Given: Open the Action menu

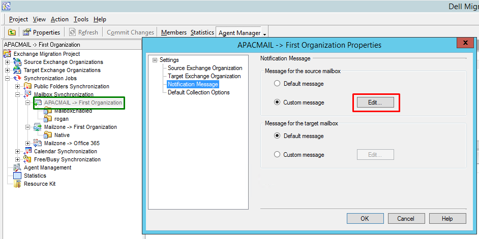Looking at the screenshot, I should point(59,19).
